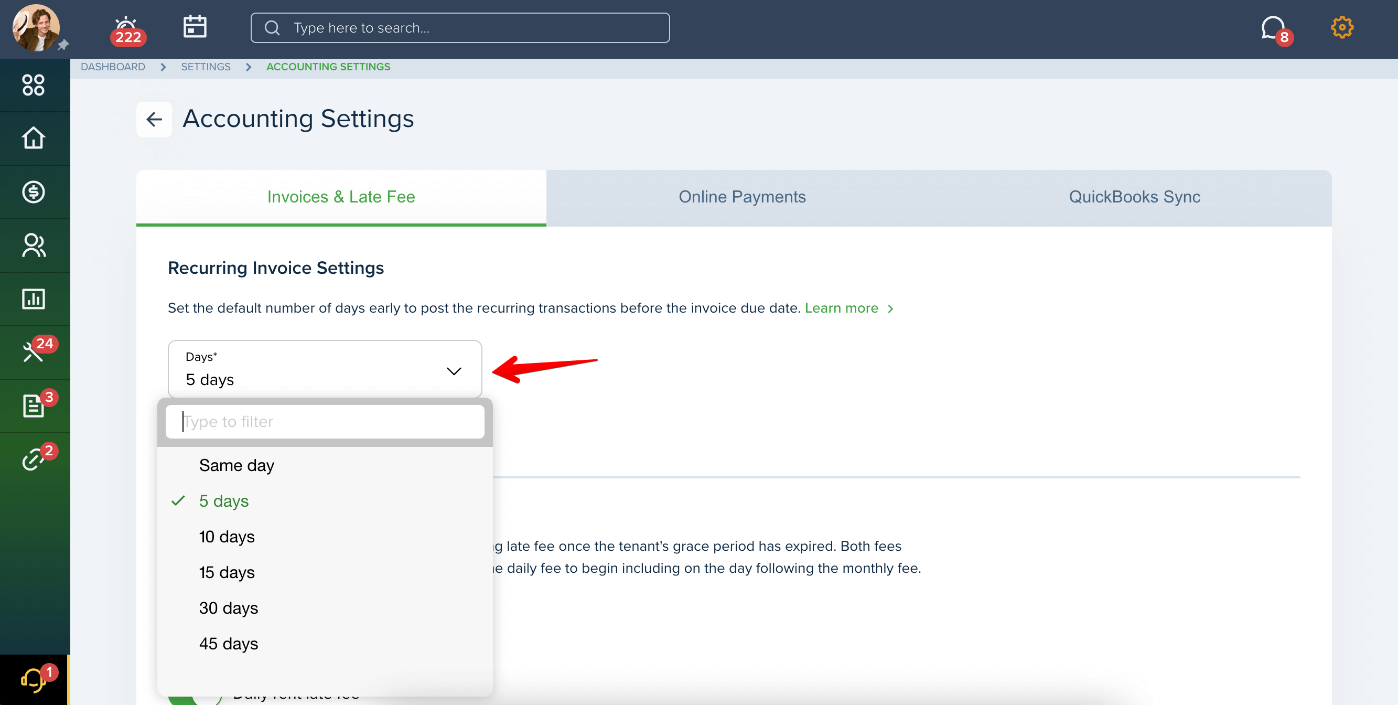Image resolution: width=1398 pixels, height=705 pixels.
Task: Go to properties home icon in sidebar
Action: click(x=34, y=138)
